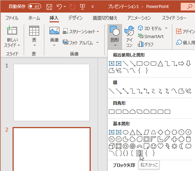Select the heart shape
Image resolution: width=195 pixels, height=171 pixels.
tap(160, 146)
